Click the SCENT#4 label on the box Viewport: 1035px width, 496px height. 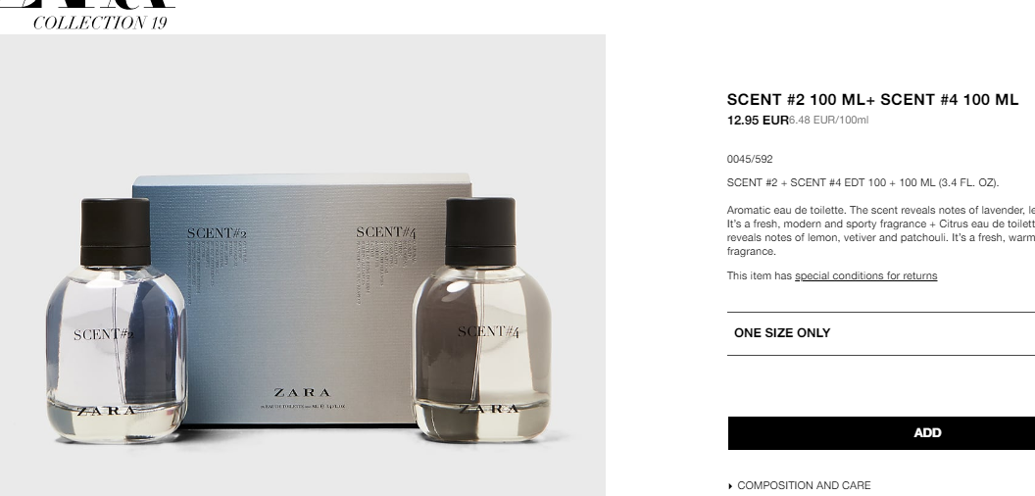click(386, 232)
